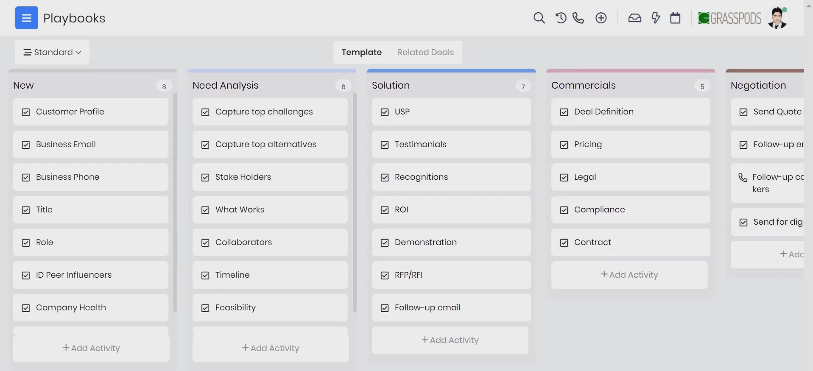Open the calendar icon
813x371 pixels.
675,18
